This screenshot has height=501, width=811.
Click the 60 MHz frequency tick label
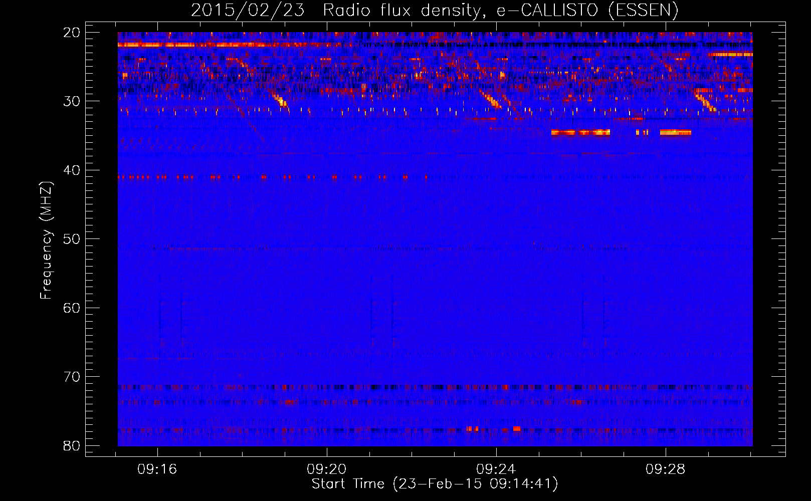tap(72, 308)
